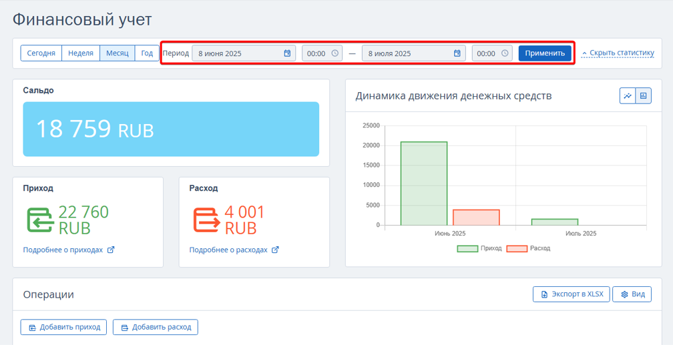Click the Применить button
This screenshot has height=345, width=673.
[545, 53]
